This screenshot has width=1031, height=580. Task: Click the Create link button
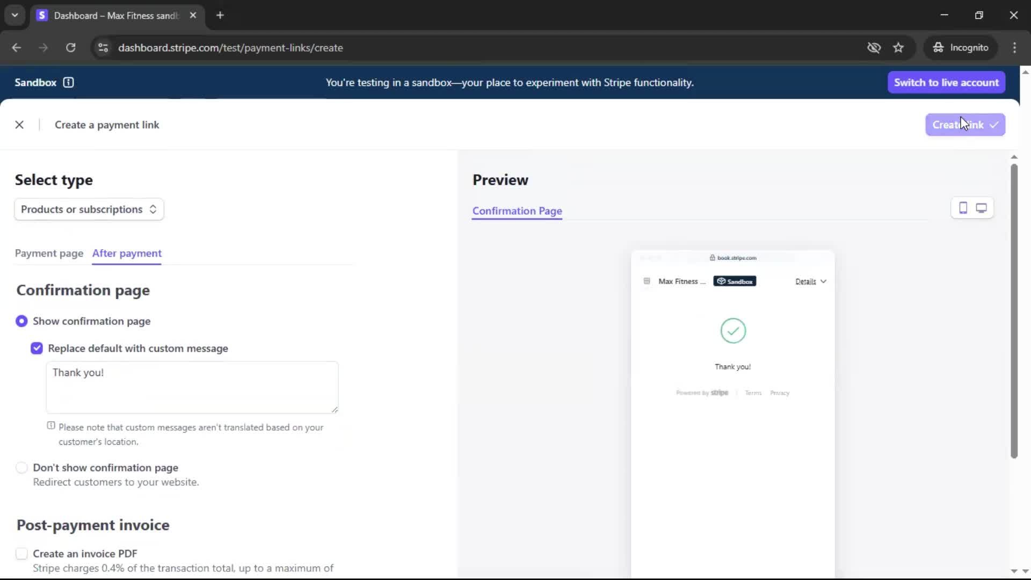click(x=964, y=125)
